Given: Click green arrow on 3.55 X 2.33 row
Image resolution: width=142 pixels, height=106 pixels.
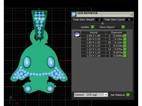Looking at the screenshot, I should tap(125, 39).
